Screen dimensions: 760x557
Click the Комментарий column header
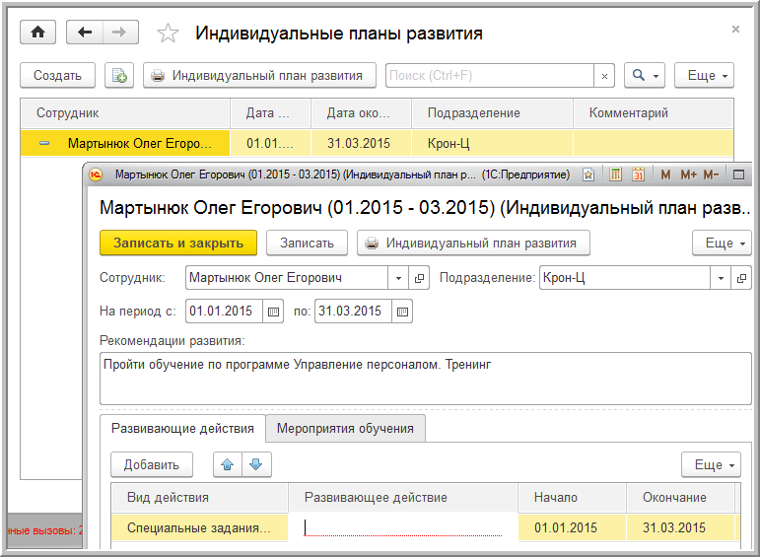[x=653, y=113]
